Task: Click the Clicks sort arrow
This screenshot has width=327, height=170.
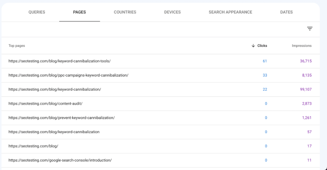Action: (253, 46)
